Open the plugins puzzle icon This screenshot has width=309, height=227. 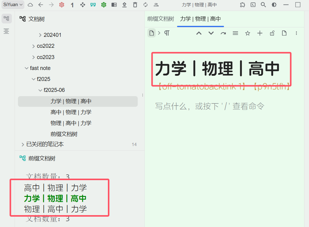click(x=243, y=5)
